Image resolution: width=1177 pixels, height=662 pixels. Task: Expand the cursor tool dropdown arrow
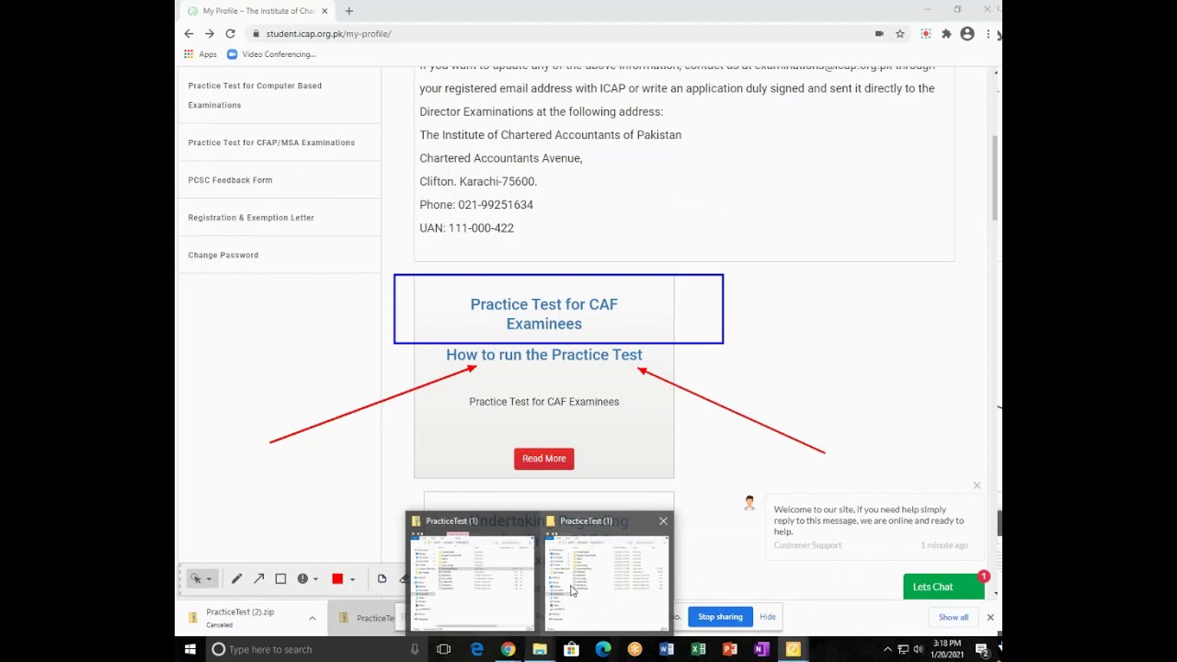[x=209, y=579]
